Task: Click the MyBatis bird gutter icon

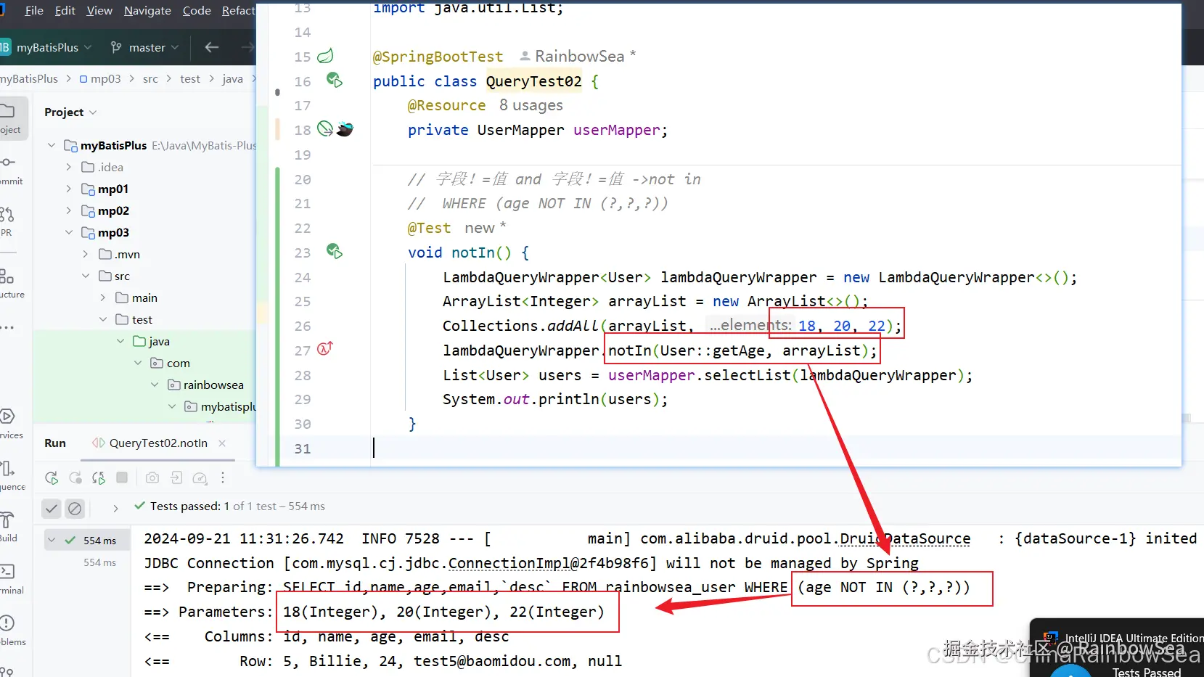Action: click(x=345, y=129)
